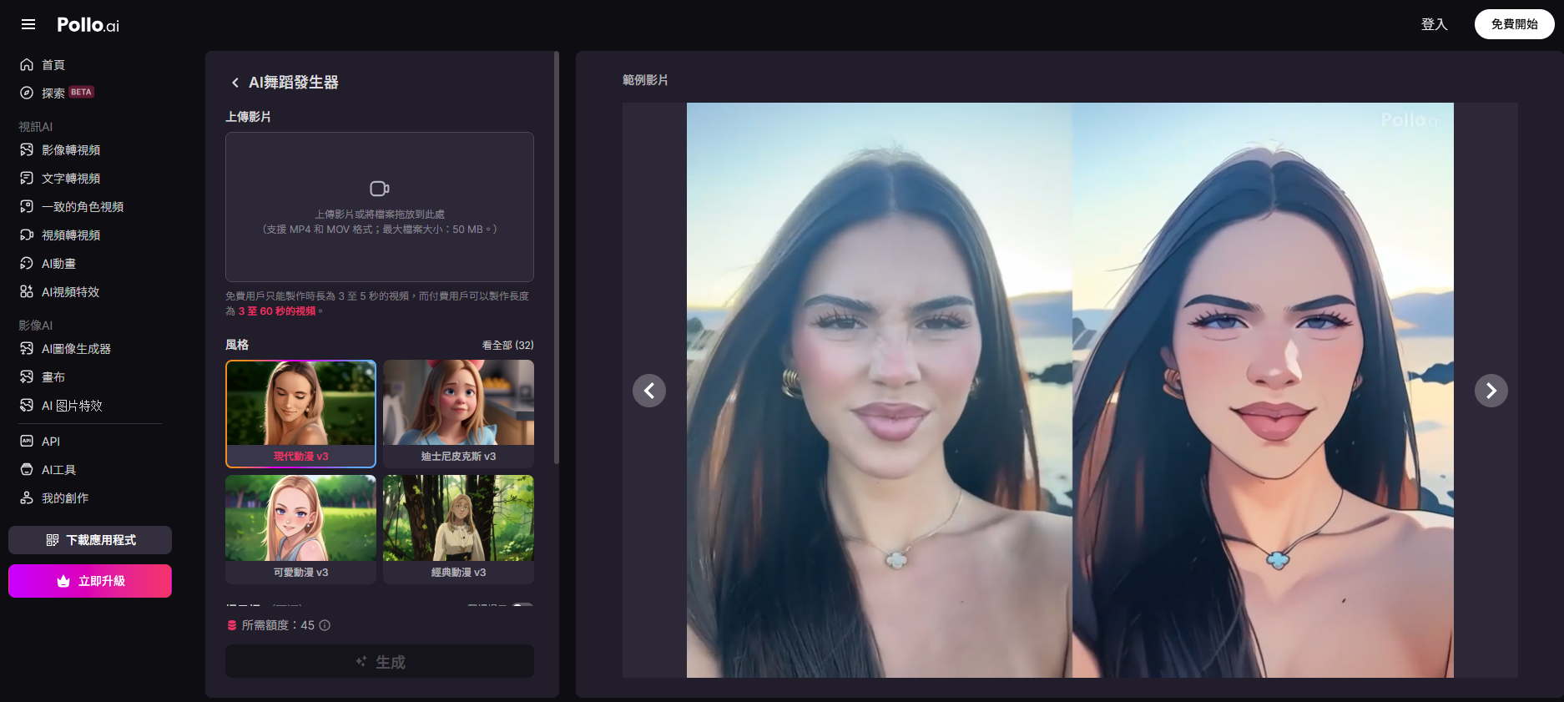Select 影像轉視頻 in the sidebar
Image resolution: width=1564 pixels, height=702 pixels.
pyautogui.click(x=70, y=150)
